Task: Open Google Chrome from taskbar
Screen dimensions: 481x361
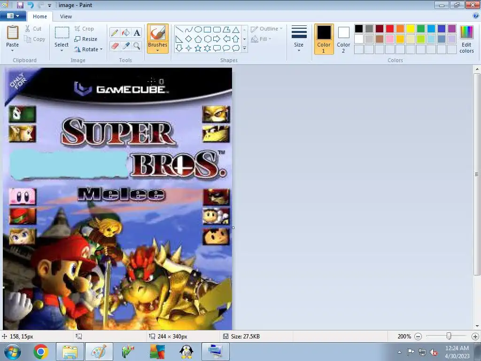Action: coord(41,352)
